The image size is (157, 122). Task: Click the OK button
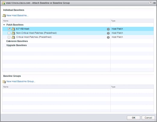134,118
